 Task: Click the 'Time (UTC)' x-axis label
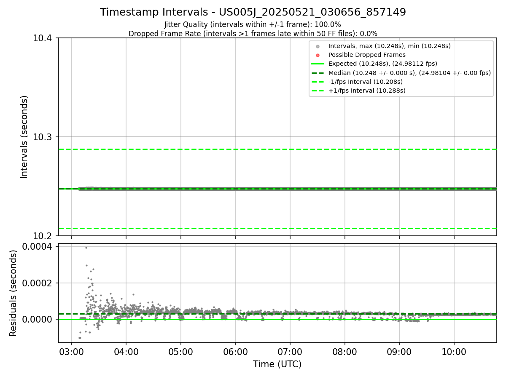(x=277, y=364)
